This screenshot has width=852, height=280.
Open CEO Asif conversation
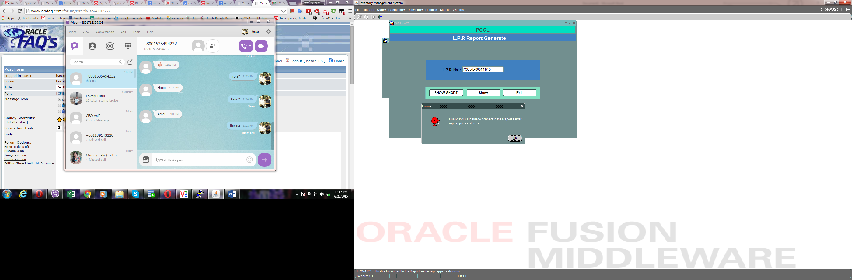(101, 118)
